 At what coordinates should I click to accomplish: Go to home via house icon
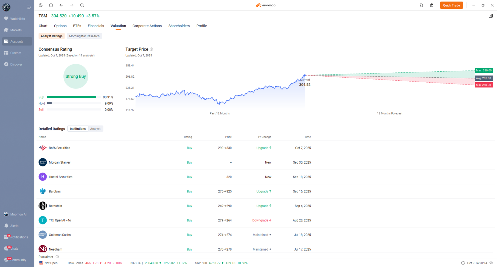51,5
